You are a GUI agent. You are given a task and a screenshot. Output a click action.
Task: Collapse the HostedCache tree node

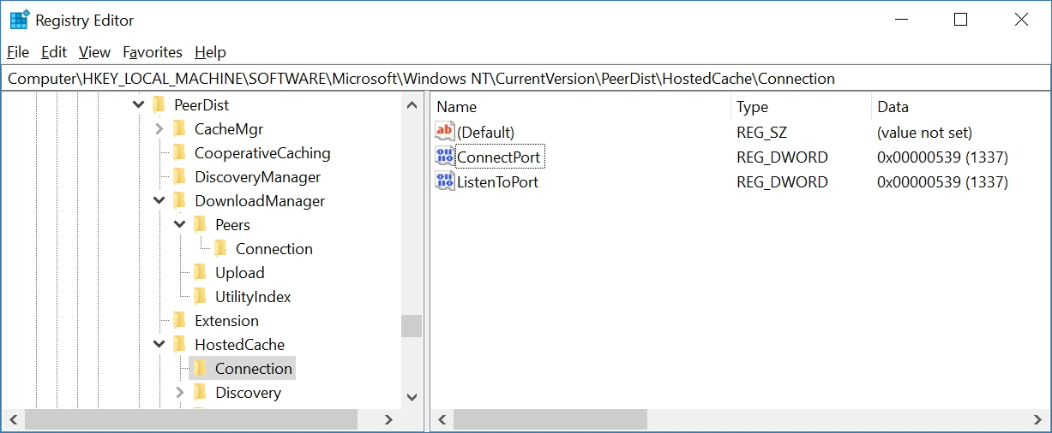(x=159, y=345)
